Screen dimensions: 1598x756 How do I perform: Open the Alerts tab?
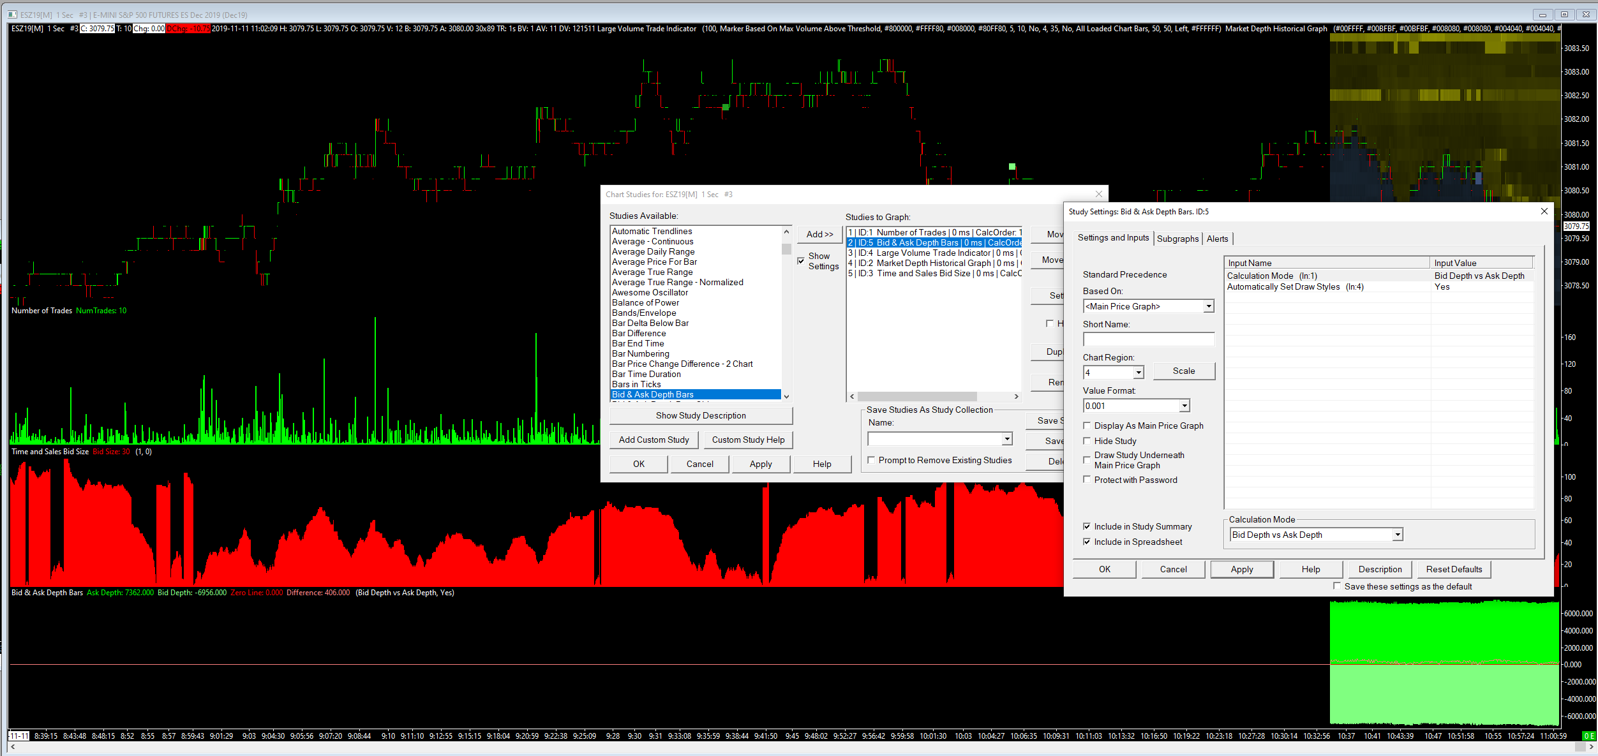tap(1217, 239)
